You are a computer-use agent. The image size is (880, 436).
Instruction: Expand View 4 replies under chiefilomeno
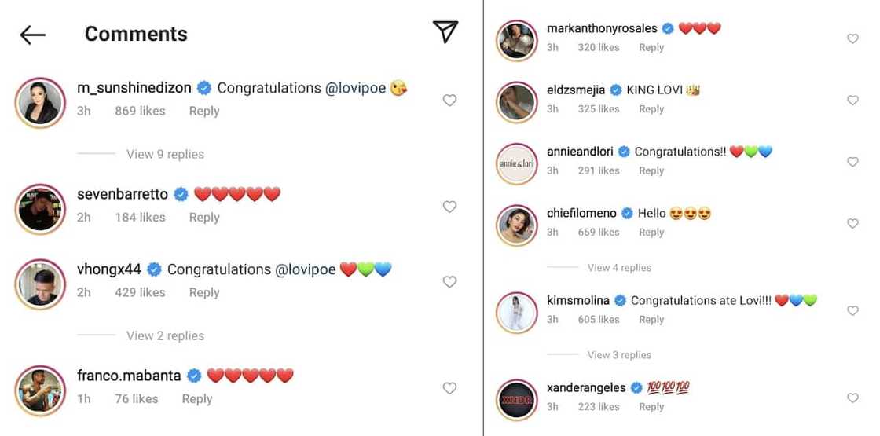pos(619,268)
